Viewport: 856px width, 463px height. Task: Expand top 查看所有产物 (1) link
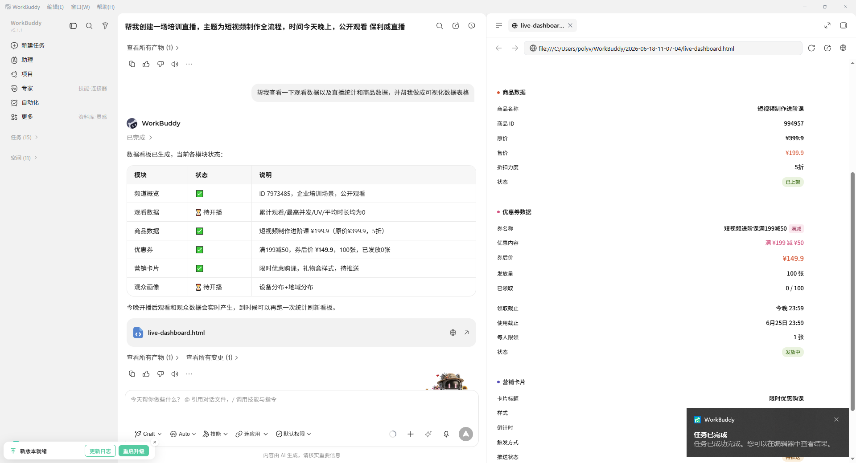pyautogui.click(x=152, y=48)
